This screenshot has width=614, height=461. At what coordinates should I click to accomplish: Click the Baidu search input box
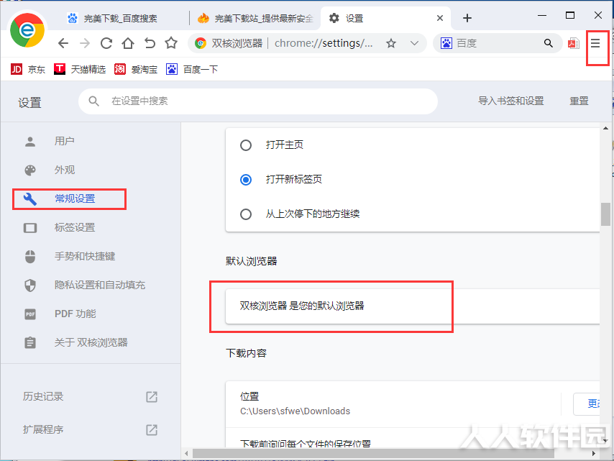coord(498,43)
